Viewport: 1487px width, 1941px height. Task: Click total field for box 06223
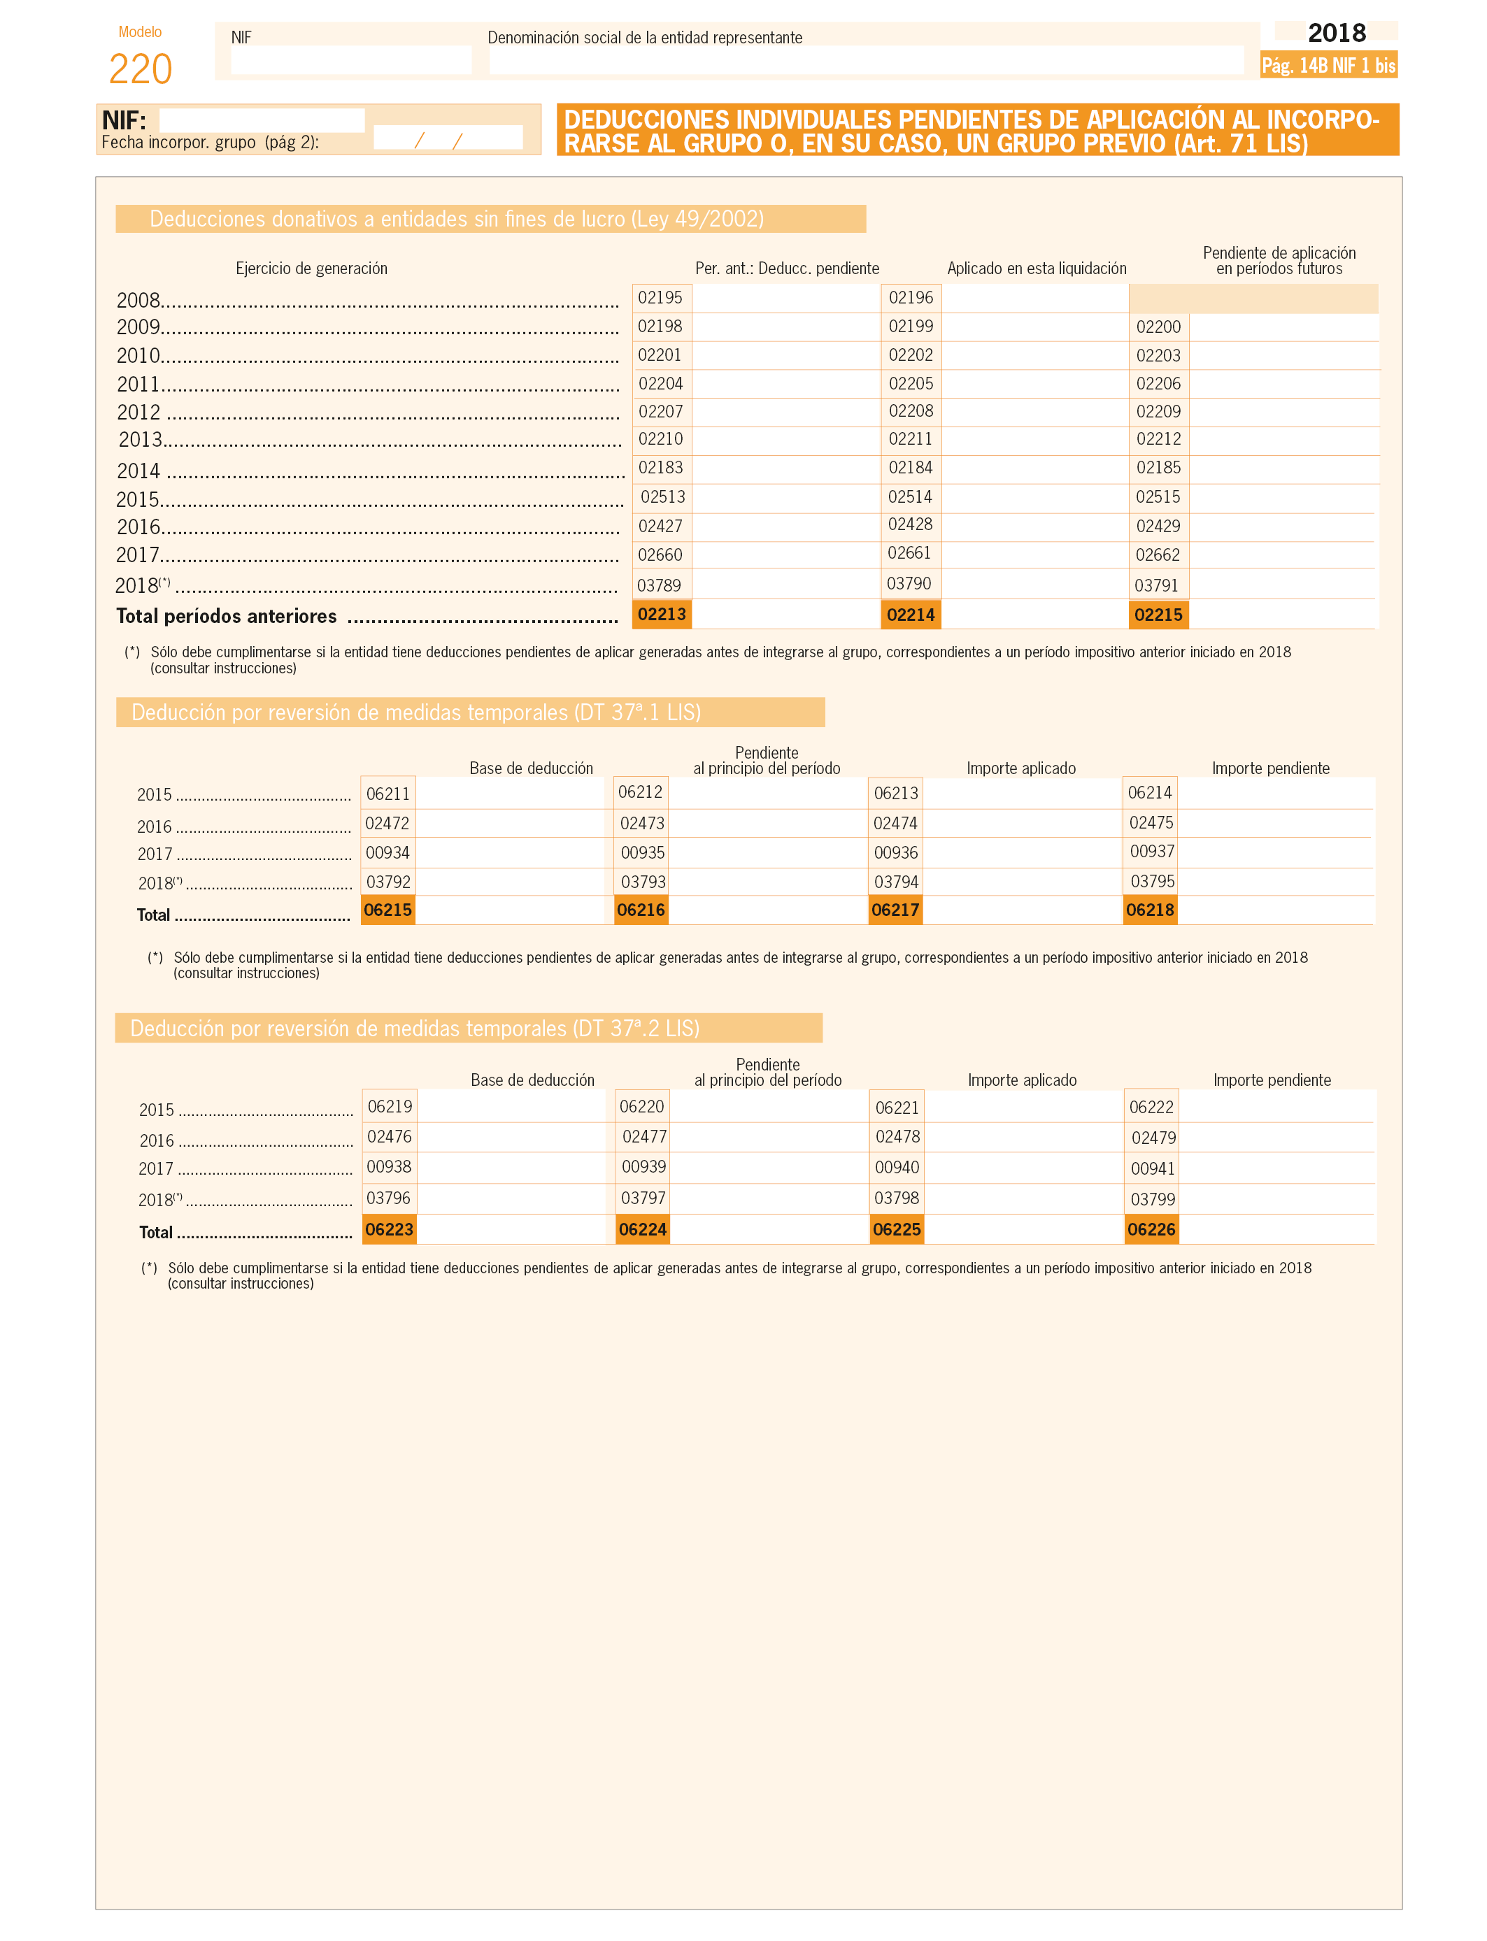coord(511,1230)
